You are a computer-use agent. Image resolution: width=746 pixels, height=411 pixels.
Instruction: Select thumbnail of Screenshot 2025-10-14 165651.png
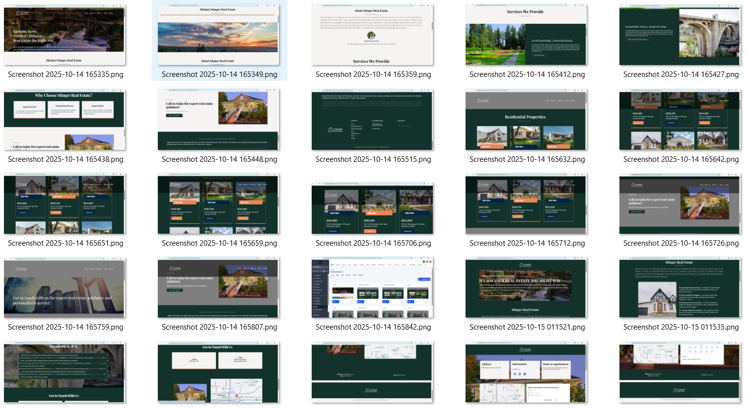pyautogui.click(x=65, y=204)
